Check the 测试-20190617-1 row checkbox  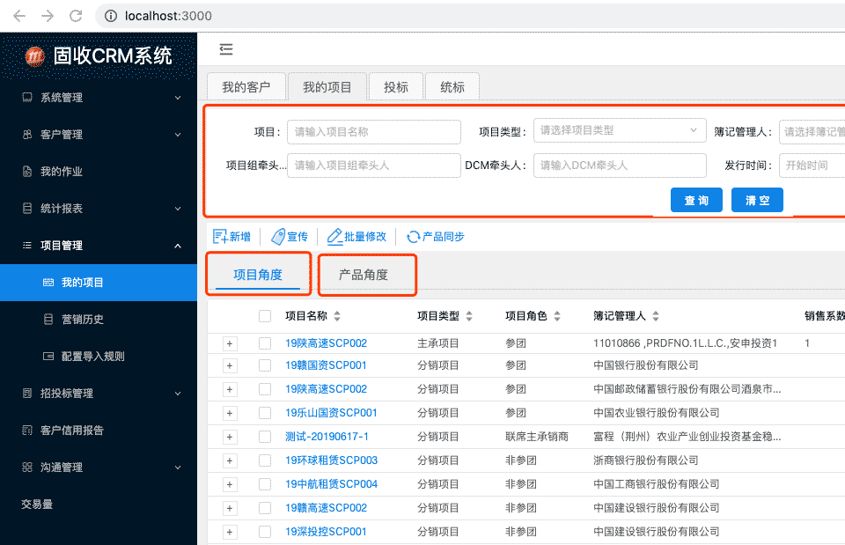[265, 435]
